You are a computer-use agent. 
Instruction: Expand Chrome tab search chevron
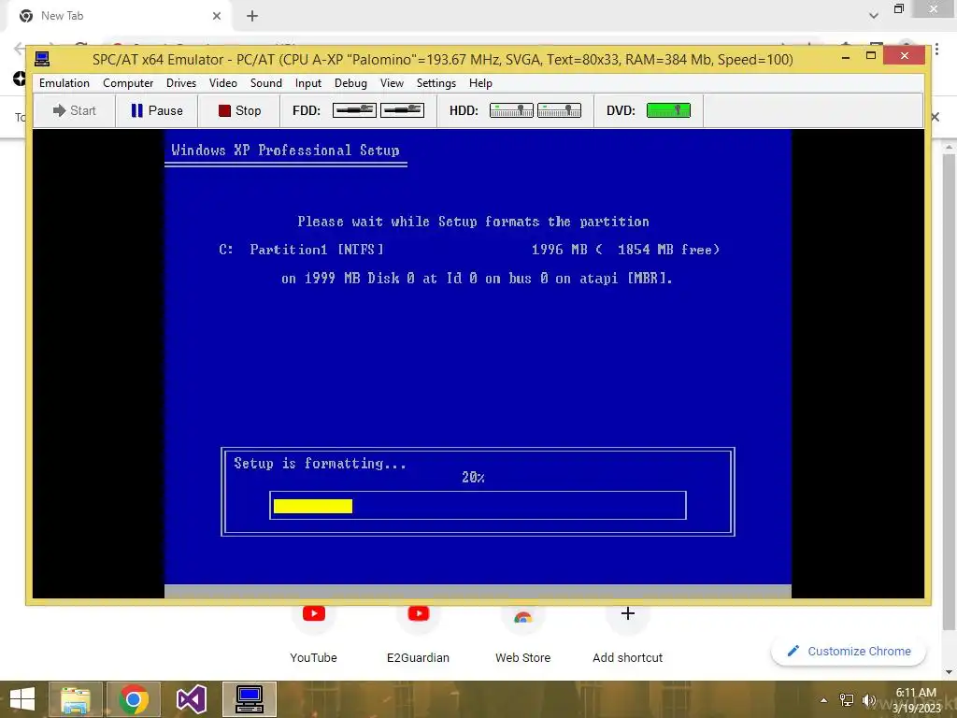[x=874, y=16]
